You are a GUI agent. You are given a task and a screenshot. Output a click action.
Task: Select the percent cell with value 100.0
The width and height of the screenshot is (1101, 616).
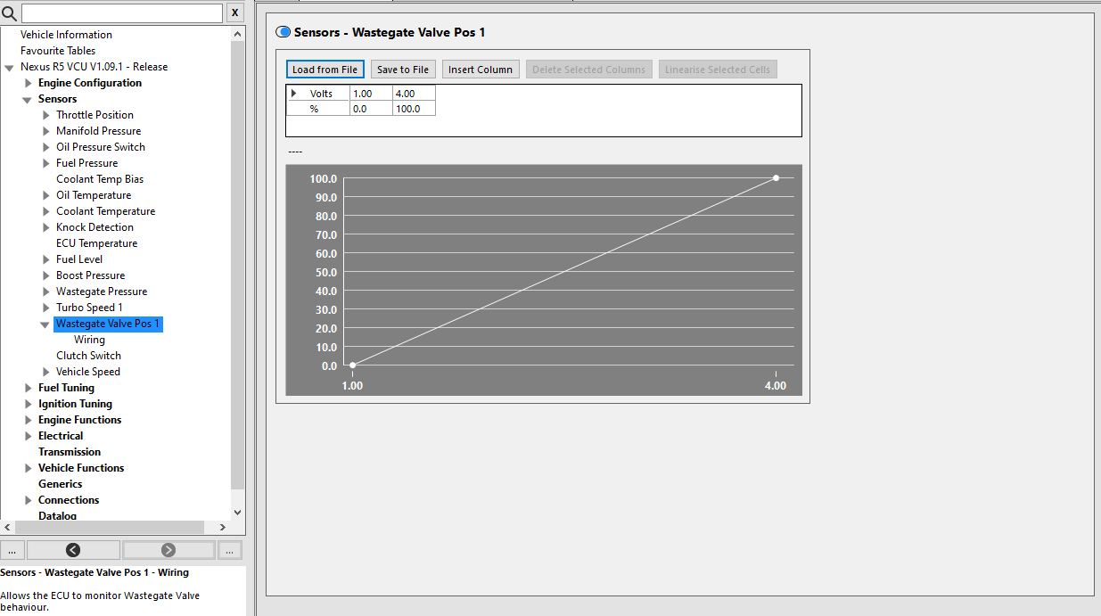click(414, 109)
